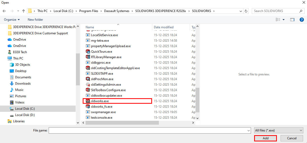Click the New folder button
This screenshot has width=307, height=143.
pyautogui.click(x=35, y=20)
